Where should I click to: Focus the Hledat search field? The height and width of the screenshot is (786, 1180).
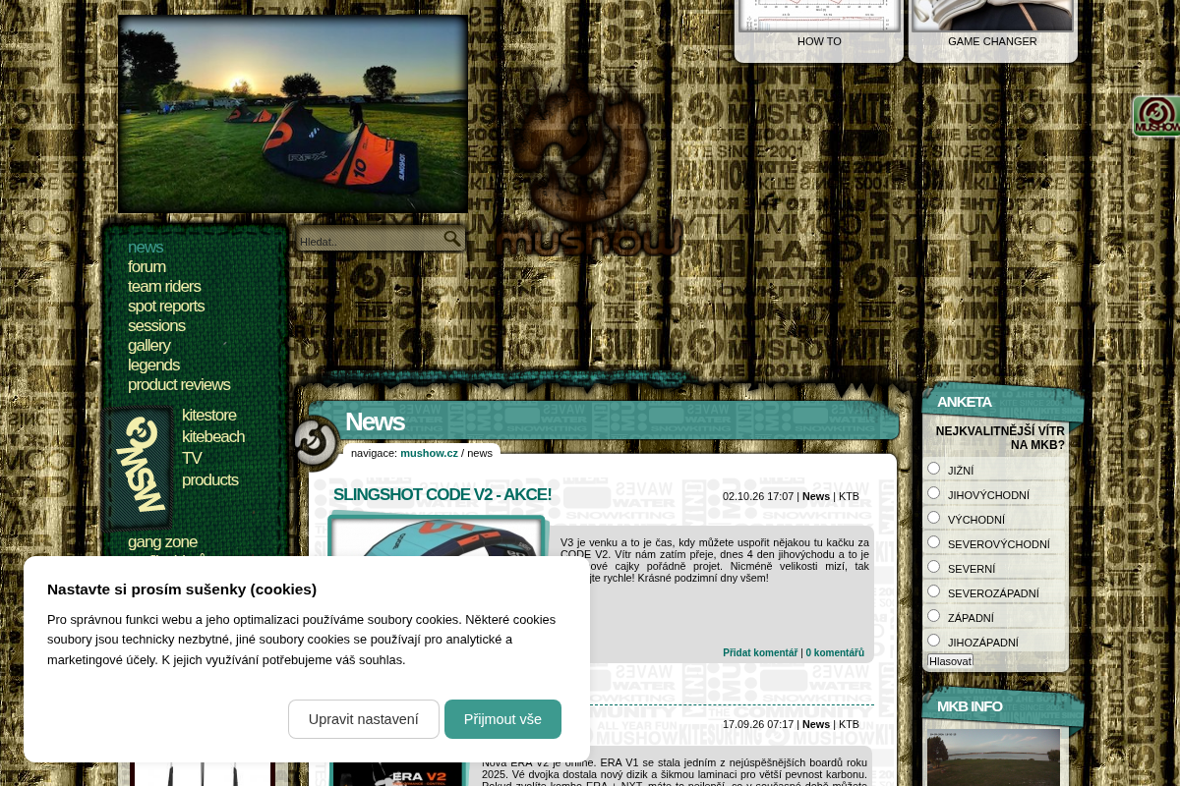[x=370, y=241]
